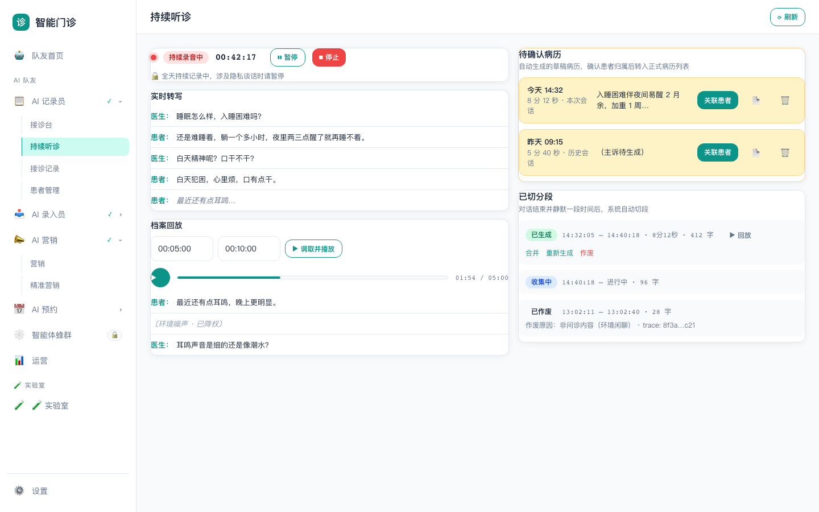
Task: Open 队友首页 from the sidebar
Action: [68, 56]
